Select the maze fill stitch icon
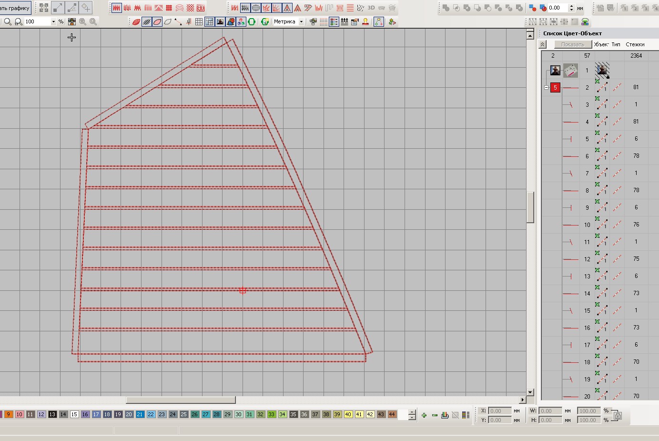Viewport: 659px width, 441px height. [201, 8]
